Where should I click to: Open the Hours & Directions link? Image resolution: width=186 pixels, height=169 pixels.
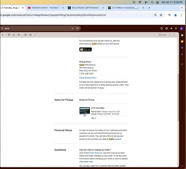(88, 78)
